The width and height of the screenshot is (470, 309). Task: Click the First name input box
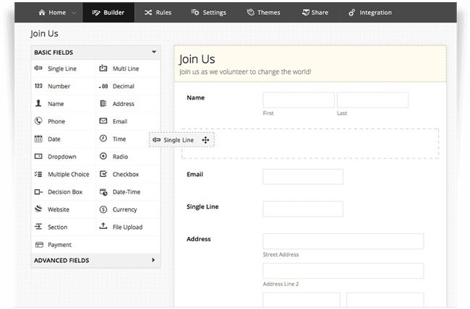298,100
